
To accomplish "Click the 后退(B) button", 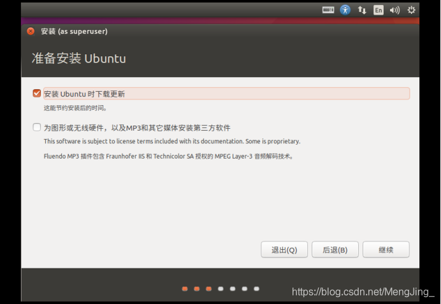I will click(x=335, y=249).
